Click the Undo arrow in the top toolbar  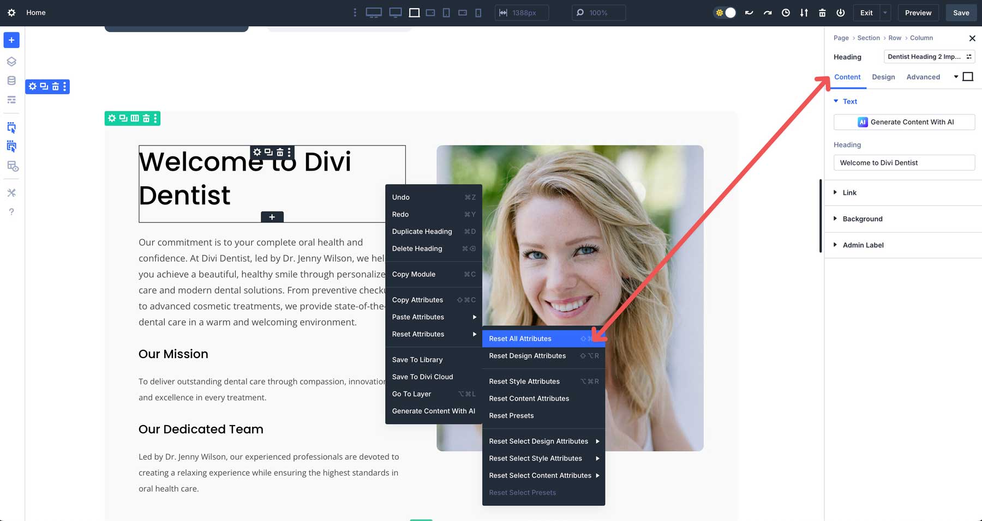click(749, 13)
